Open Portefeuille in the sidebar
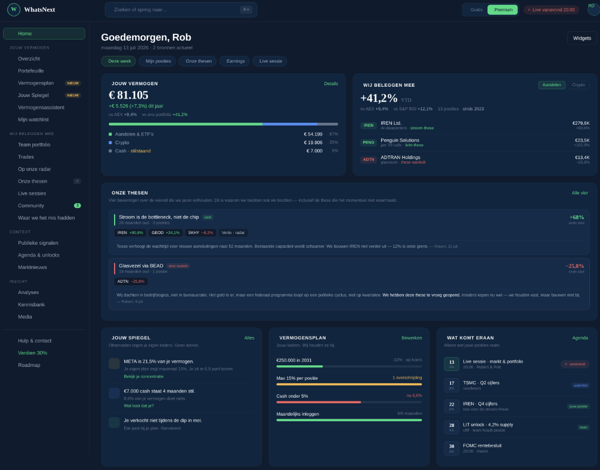The image size is (600, 470). coord(44,71)
